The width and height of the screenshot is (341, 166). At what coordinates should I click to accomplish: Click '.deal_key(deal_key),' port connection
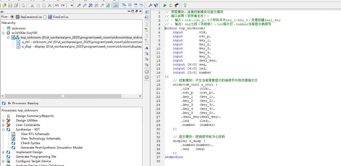[201, 117]
